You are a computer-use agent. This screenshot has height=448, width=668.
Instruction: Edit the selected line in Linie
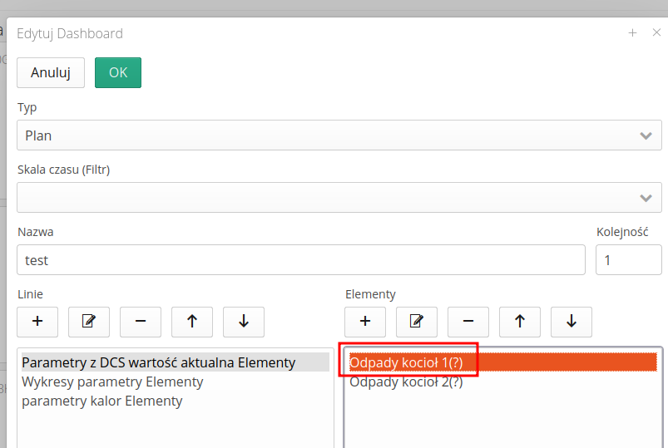click(x=89, y=321)
